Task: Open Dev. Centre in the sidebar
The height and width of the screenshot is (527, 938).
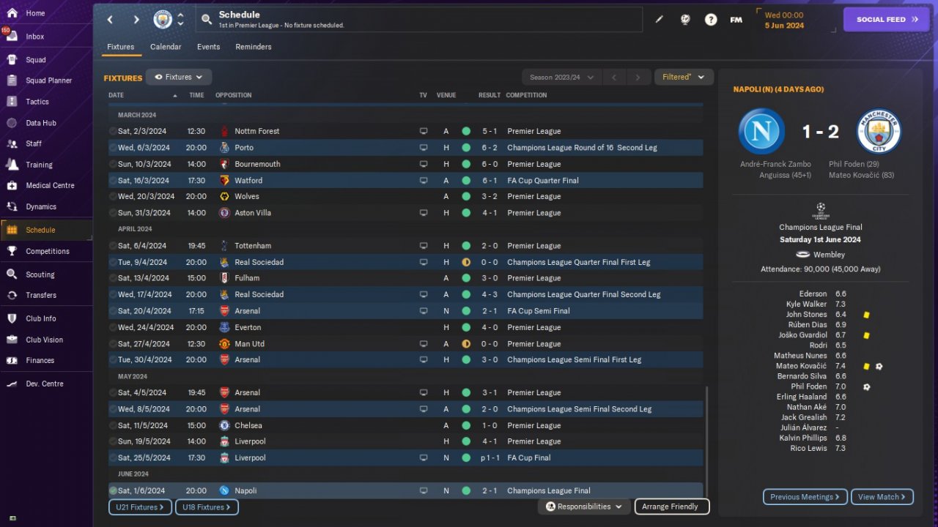Action: [46, 384]
